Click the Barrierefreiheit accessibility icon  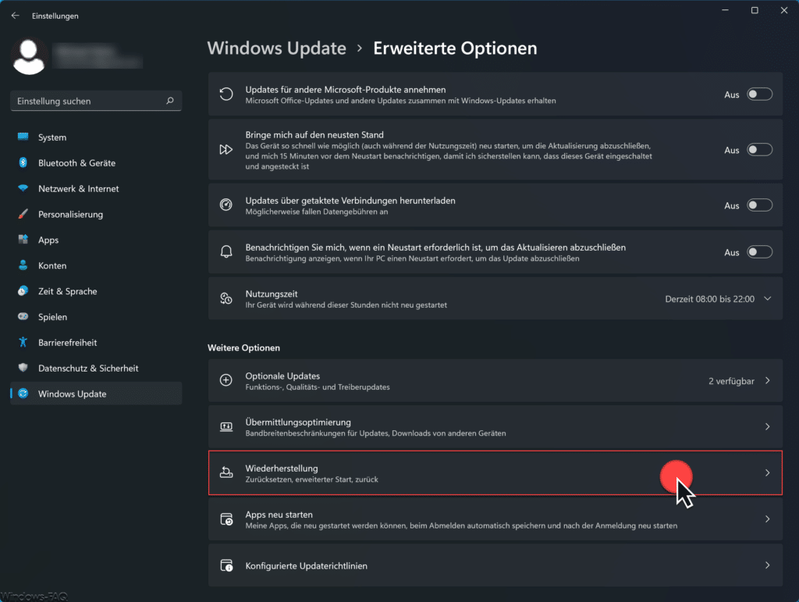[x=23, y=342]
